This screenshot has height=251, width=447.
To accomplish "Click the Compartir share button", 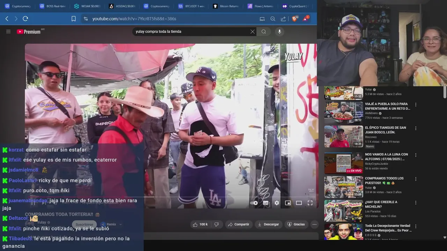I will point(239,225).
